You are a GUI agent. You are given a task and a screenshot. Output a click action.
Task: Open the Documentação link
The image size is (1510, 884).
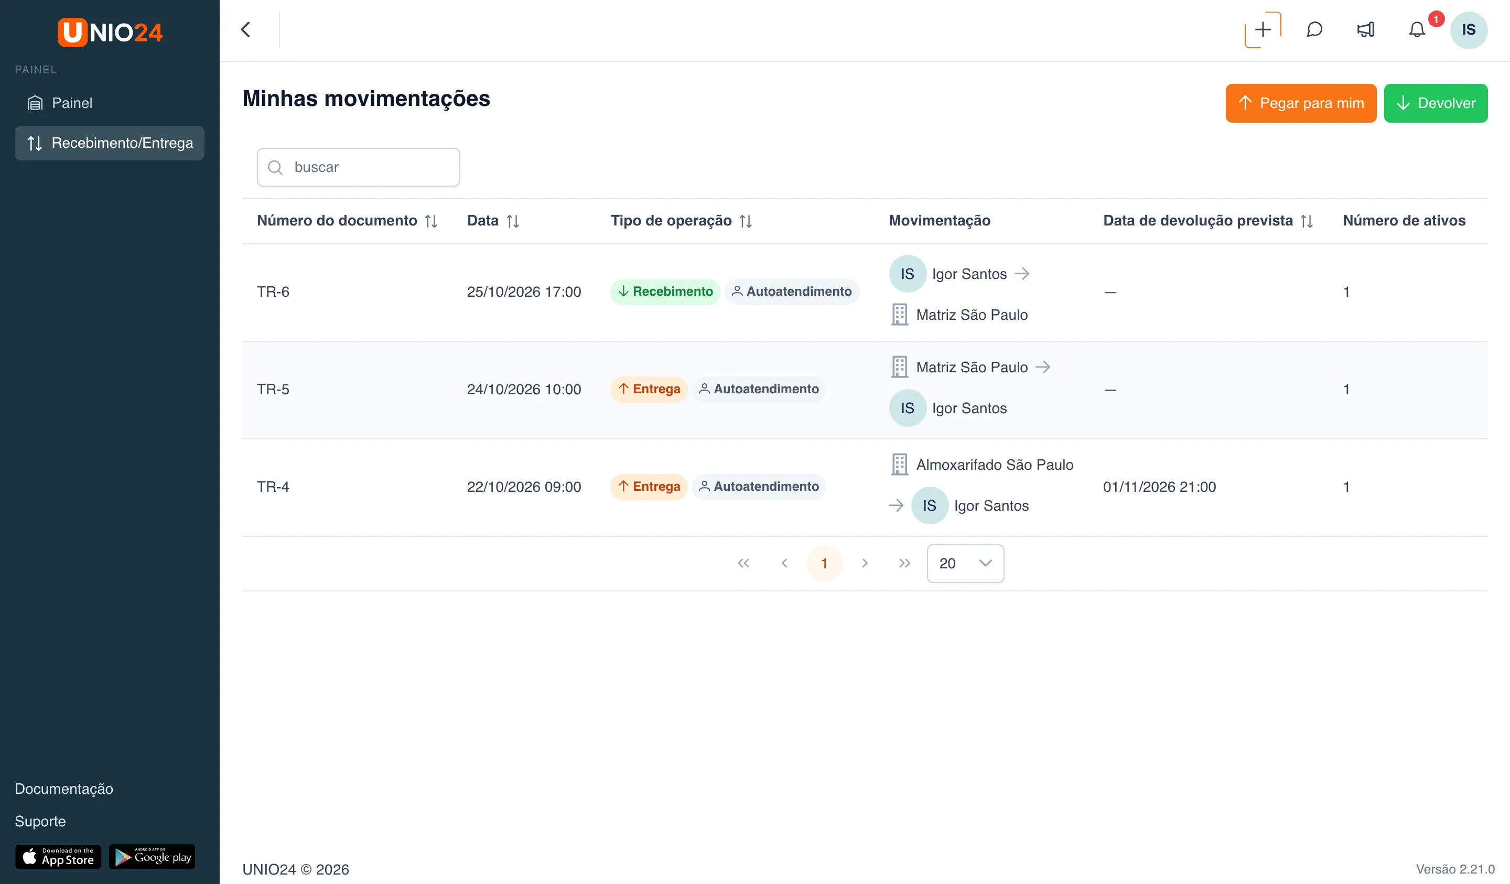63,789
